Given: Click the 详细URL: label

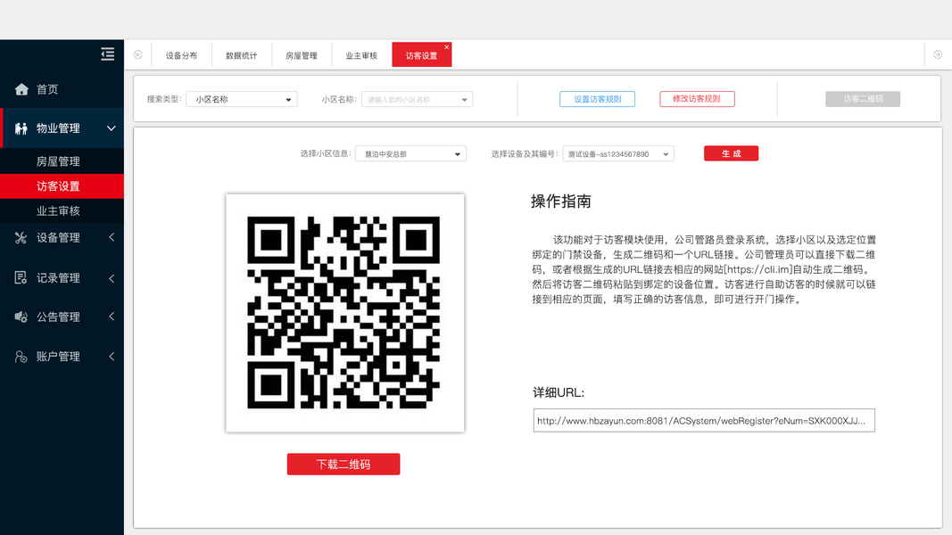Looking at the screenshot, I should click(559, 392).
